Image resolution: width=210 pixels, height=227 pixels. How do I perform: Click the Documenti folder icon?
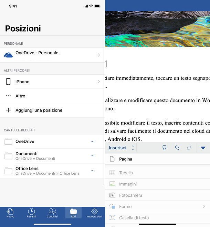point(8,156)
